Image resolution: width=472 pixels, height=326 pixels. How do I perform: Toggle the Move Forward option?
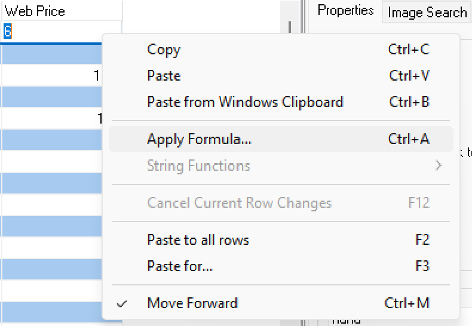[x=192, y=303]
